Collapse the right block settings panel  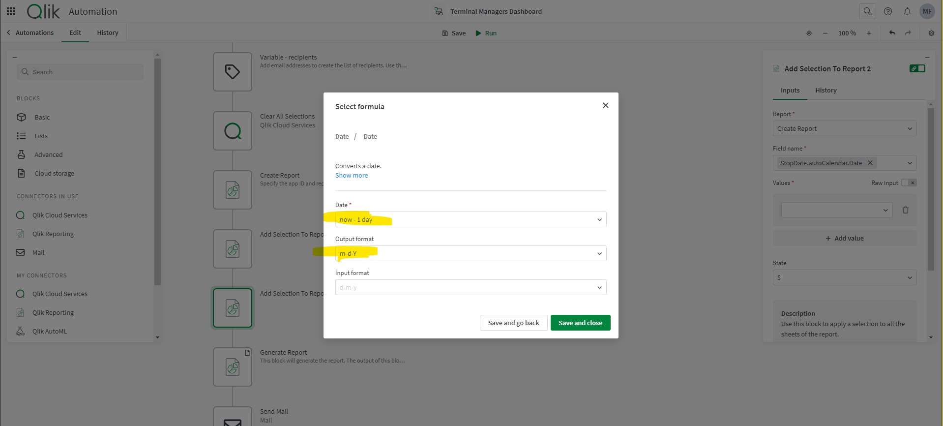[927, 57]
